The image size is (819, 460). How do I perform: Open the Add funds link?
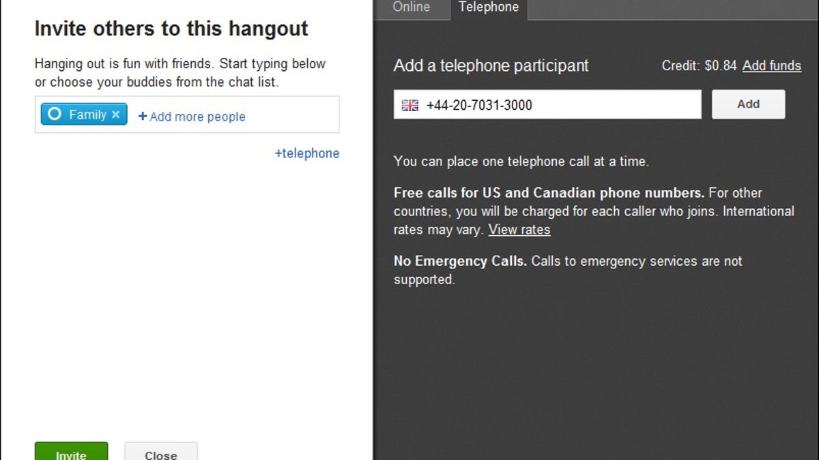(x=772, y=66)
